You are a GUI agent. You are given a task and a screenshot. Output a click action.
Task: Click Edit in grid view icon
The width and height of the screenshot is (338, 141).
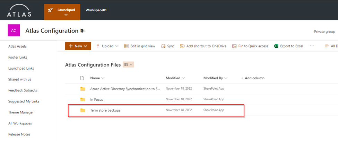tap(126, 46)
